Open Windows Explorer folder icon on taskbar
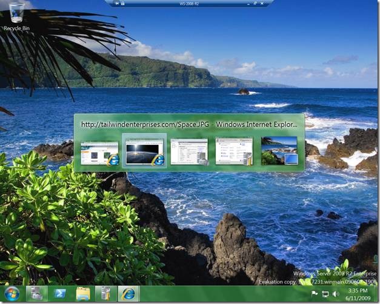This screenshot has width=380, height=304. point(83,294)
